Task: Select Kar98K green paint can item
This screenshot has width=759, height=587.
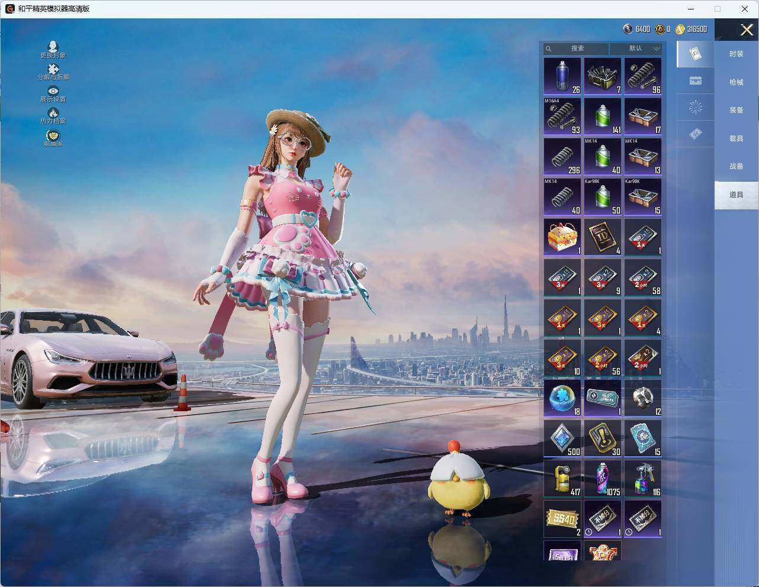Action: pyautogui.click(x=603, y=197)
